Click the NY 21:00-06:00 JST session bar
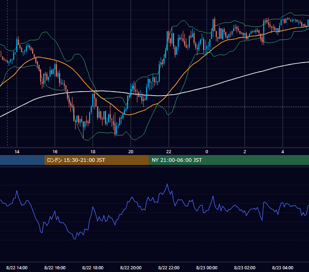The image size is (309, 272). [229, 160]
